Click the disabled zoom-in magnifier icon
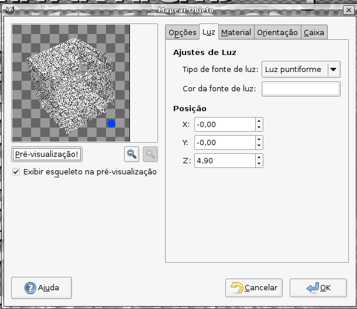This screenshot has width=357, height=309. click(150, 154)
